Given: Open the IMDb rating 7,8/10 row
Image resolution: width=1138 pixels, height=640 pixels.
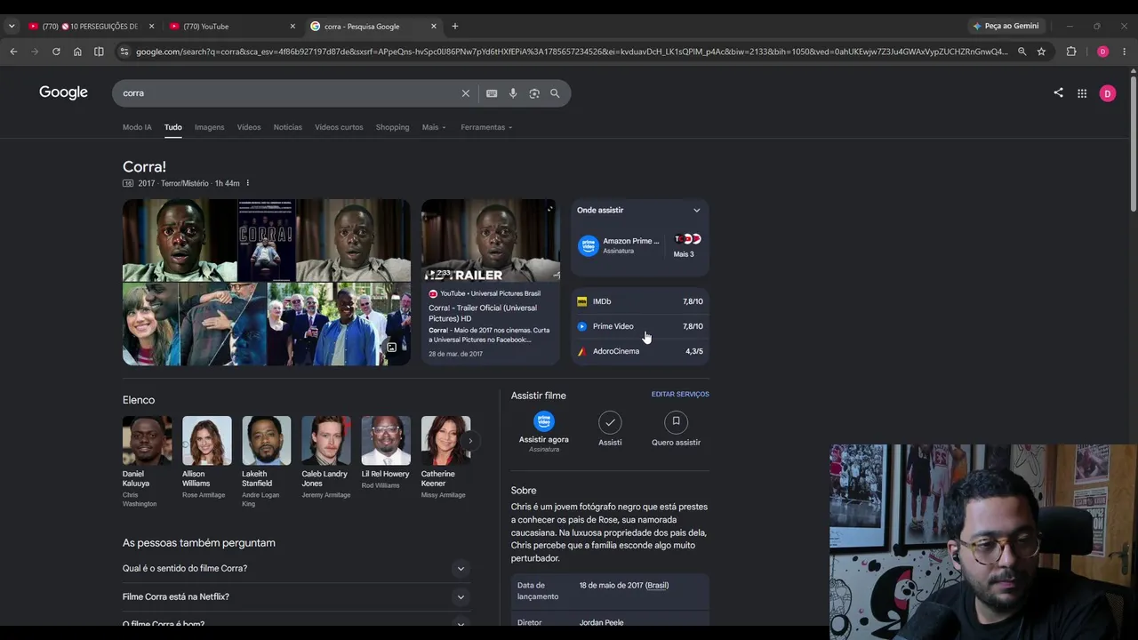Looking at the screenshot, I should 640,301.
